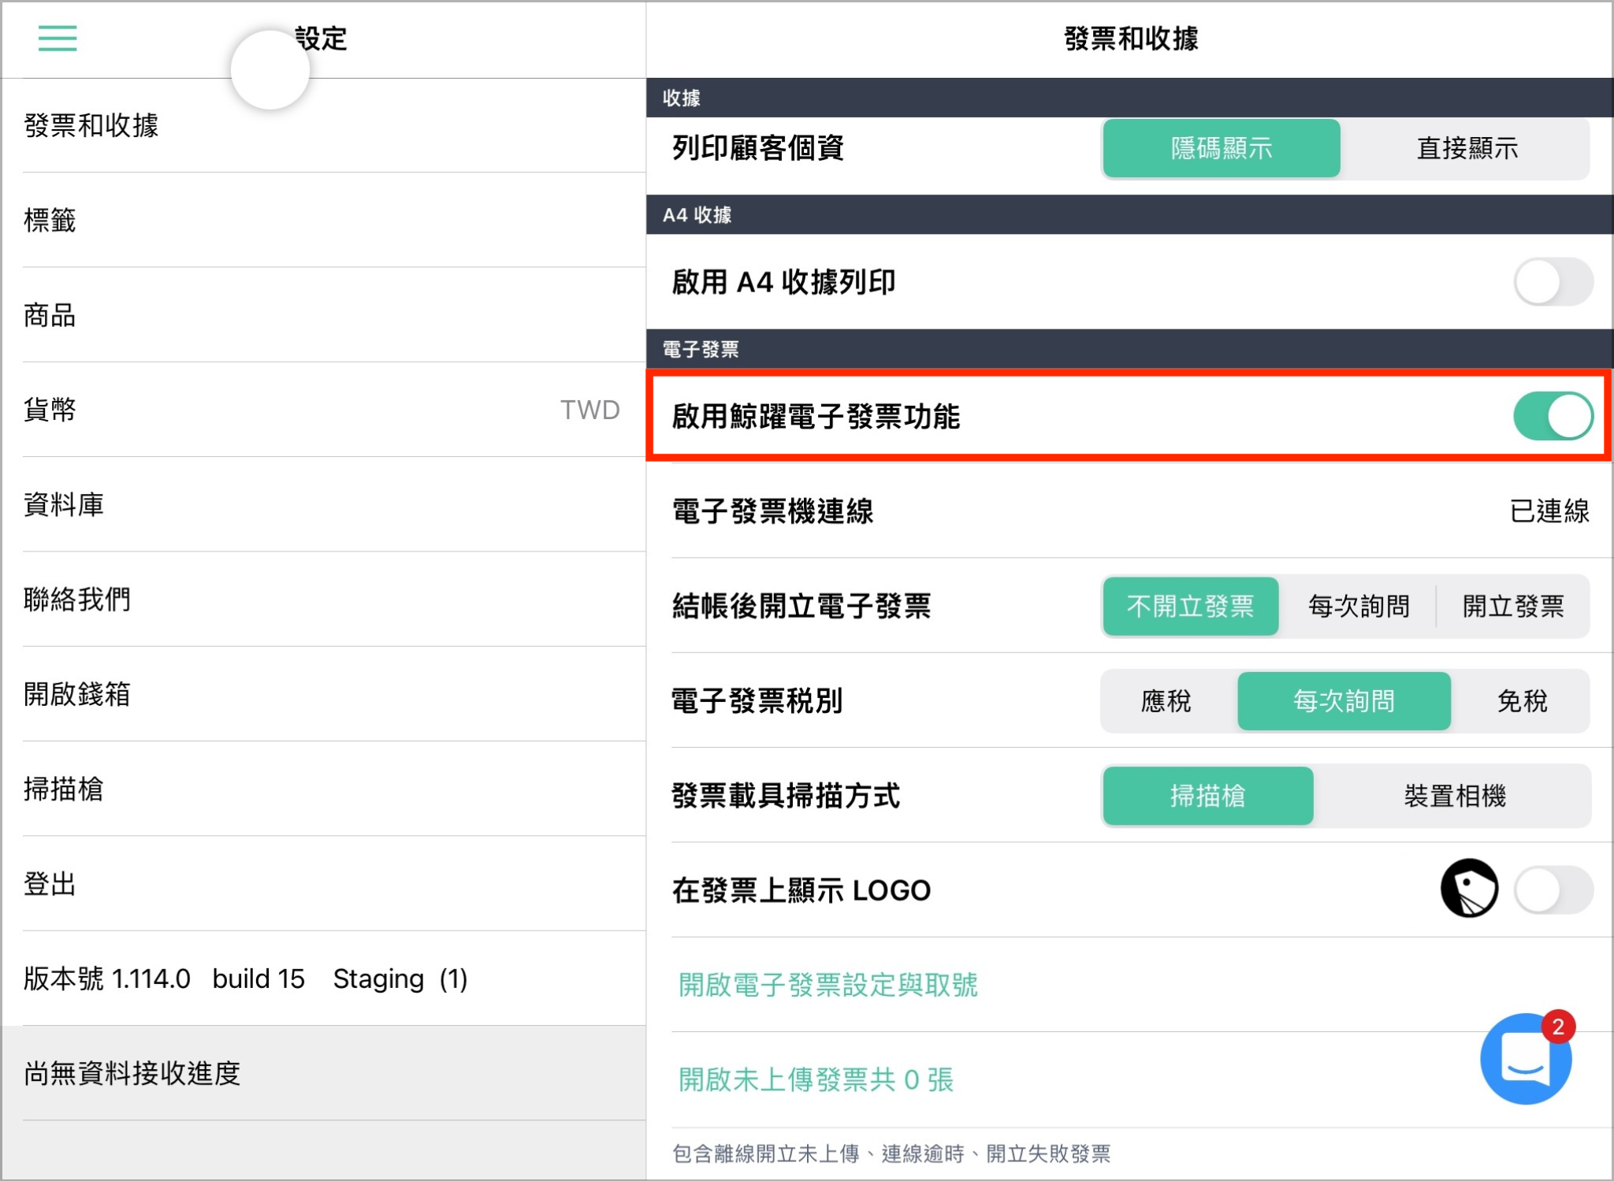Open link 開啟未上傳發票共 0 張
1614x1181 pixels.
tap(816, 1079)
